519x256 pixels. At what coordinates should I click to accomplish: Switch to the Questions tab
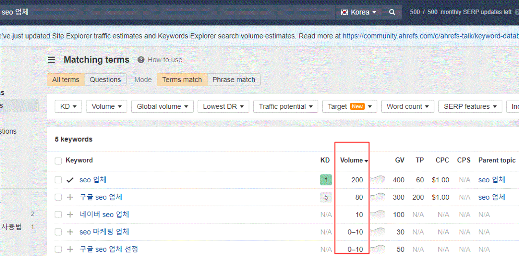(105, 79)
